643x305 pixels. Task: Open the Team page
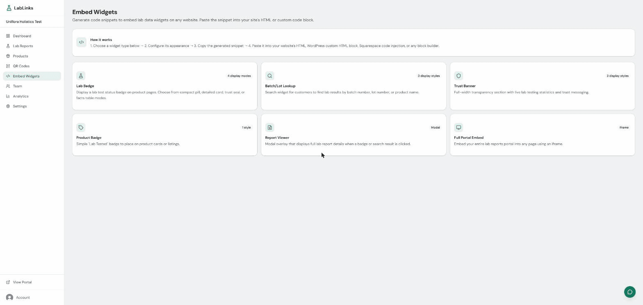coord(32,86)
